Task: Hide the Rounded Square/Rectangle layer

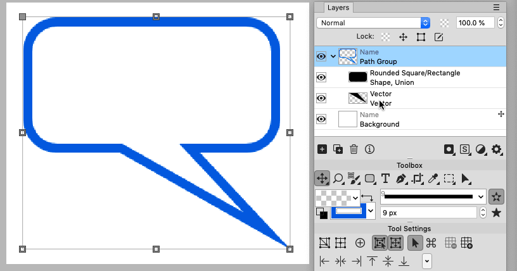Action: (x=321, y=77)
